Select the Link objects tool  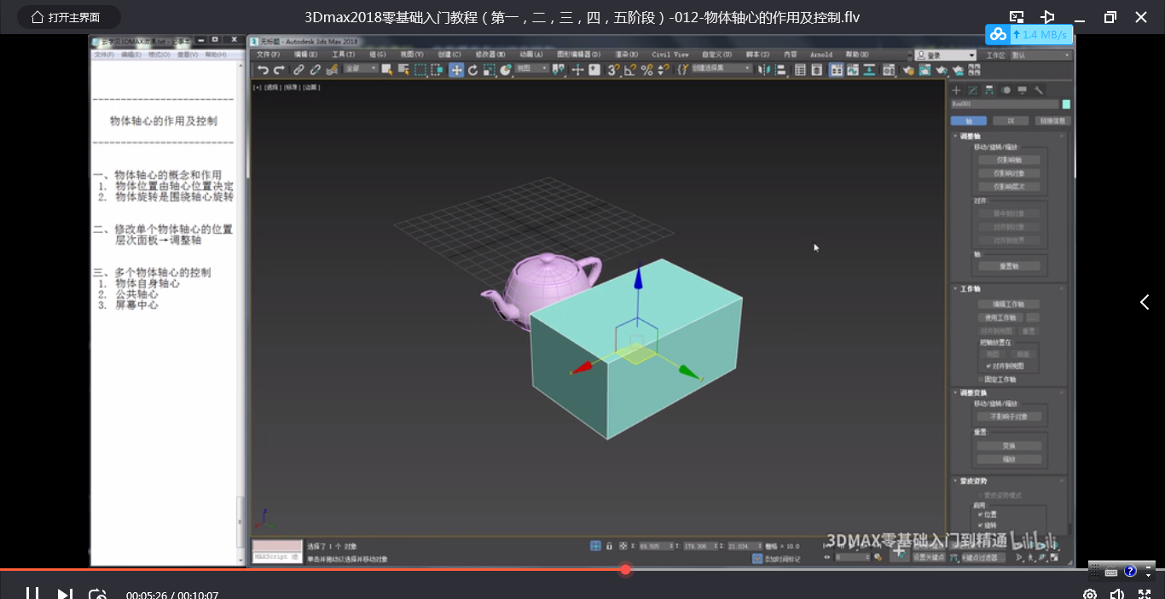(298, 70)
